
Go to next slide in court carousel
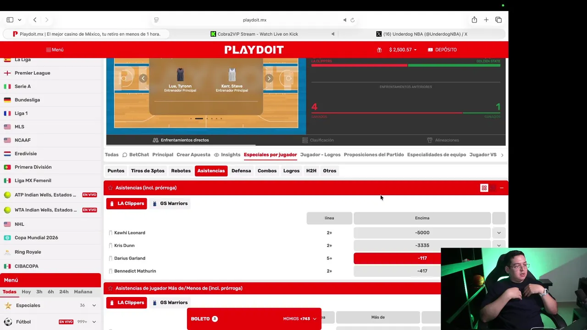pos(269,78)
